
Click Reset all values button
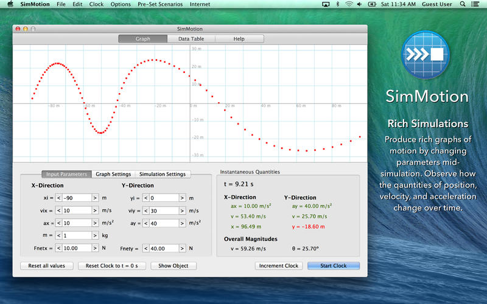[x=47, y=266]
